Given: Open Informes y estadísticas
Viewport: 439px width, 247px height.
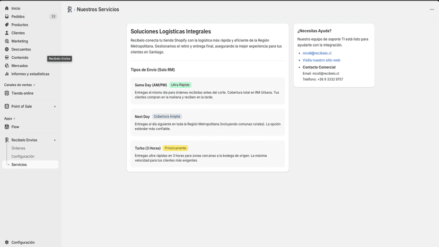Looking at the screenshot, I should 30,74.
